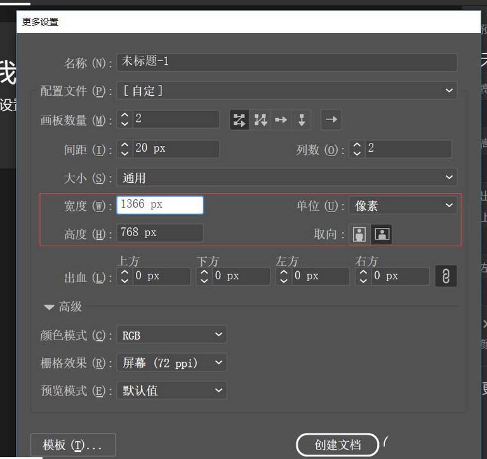Increase artboard count with up arrow

coord(125,115)
